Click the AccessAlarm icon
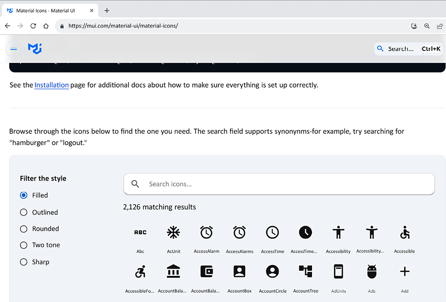Image resolution: width=446 pixels, height=302 pixels. coord(206,232)
